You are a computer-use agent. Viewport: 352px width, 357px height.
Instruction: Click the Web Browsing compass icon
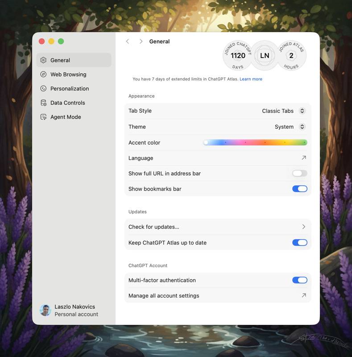(43, 74)
